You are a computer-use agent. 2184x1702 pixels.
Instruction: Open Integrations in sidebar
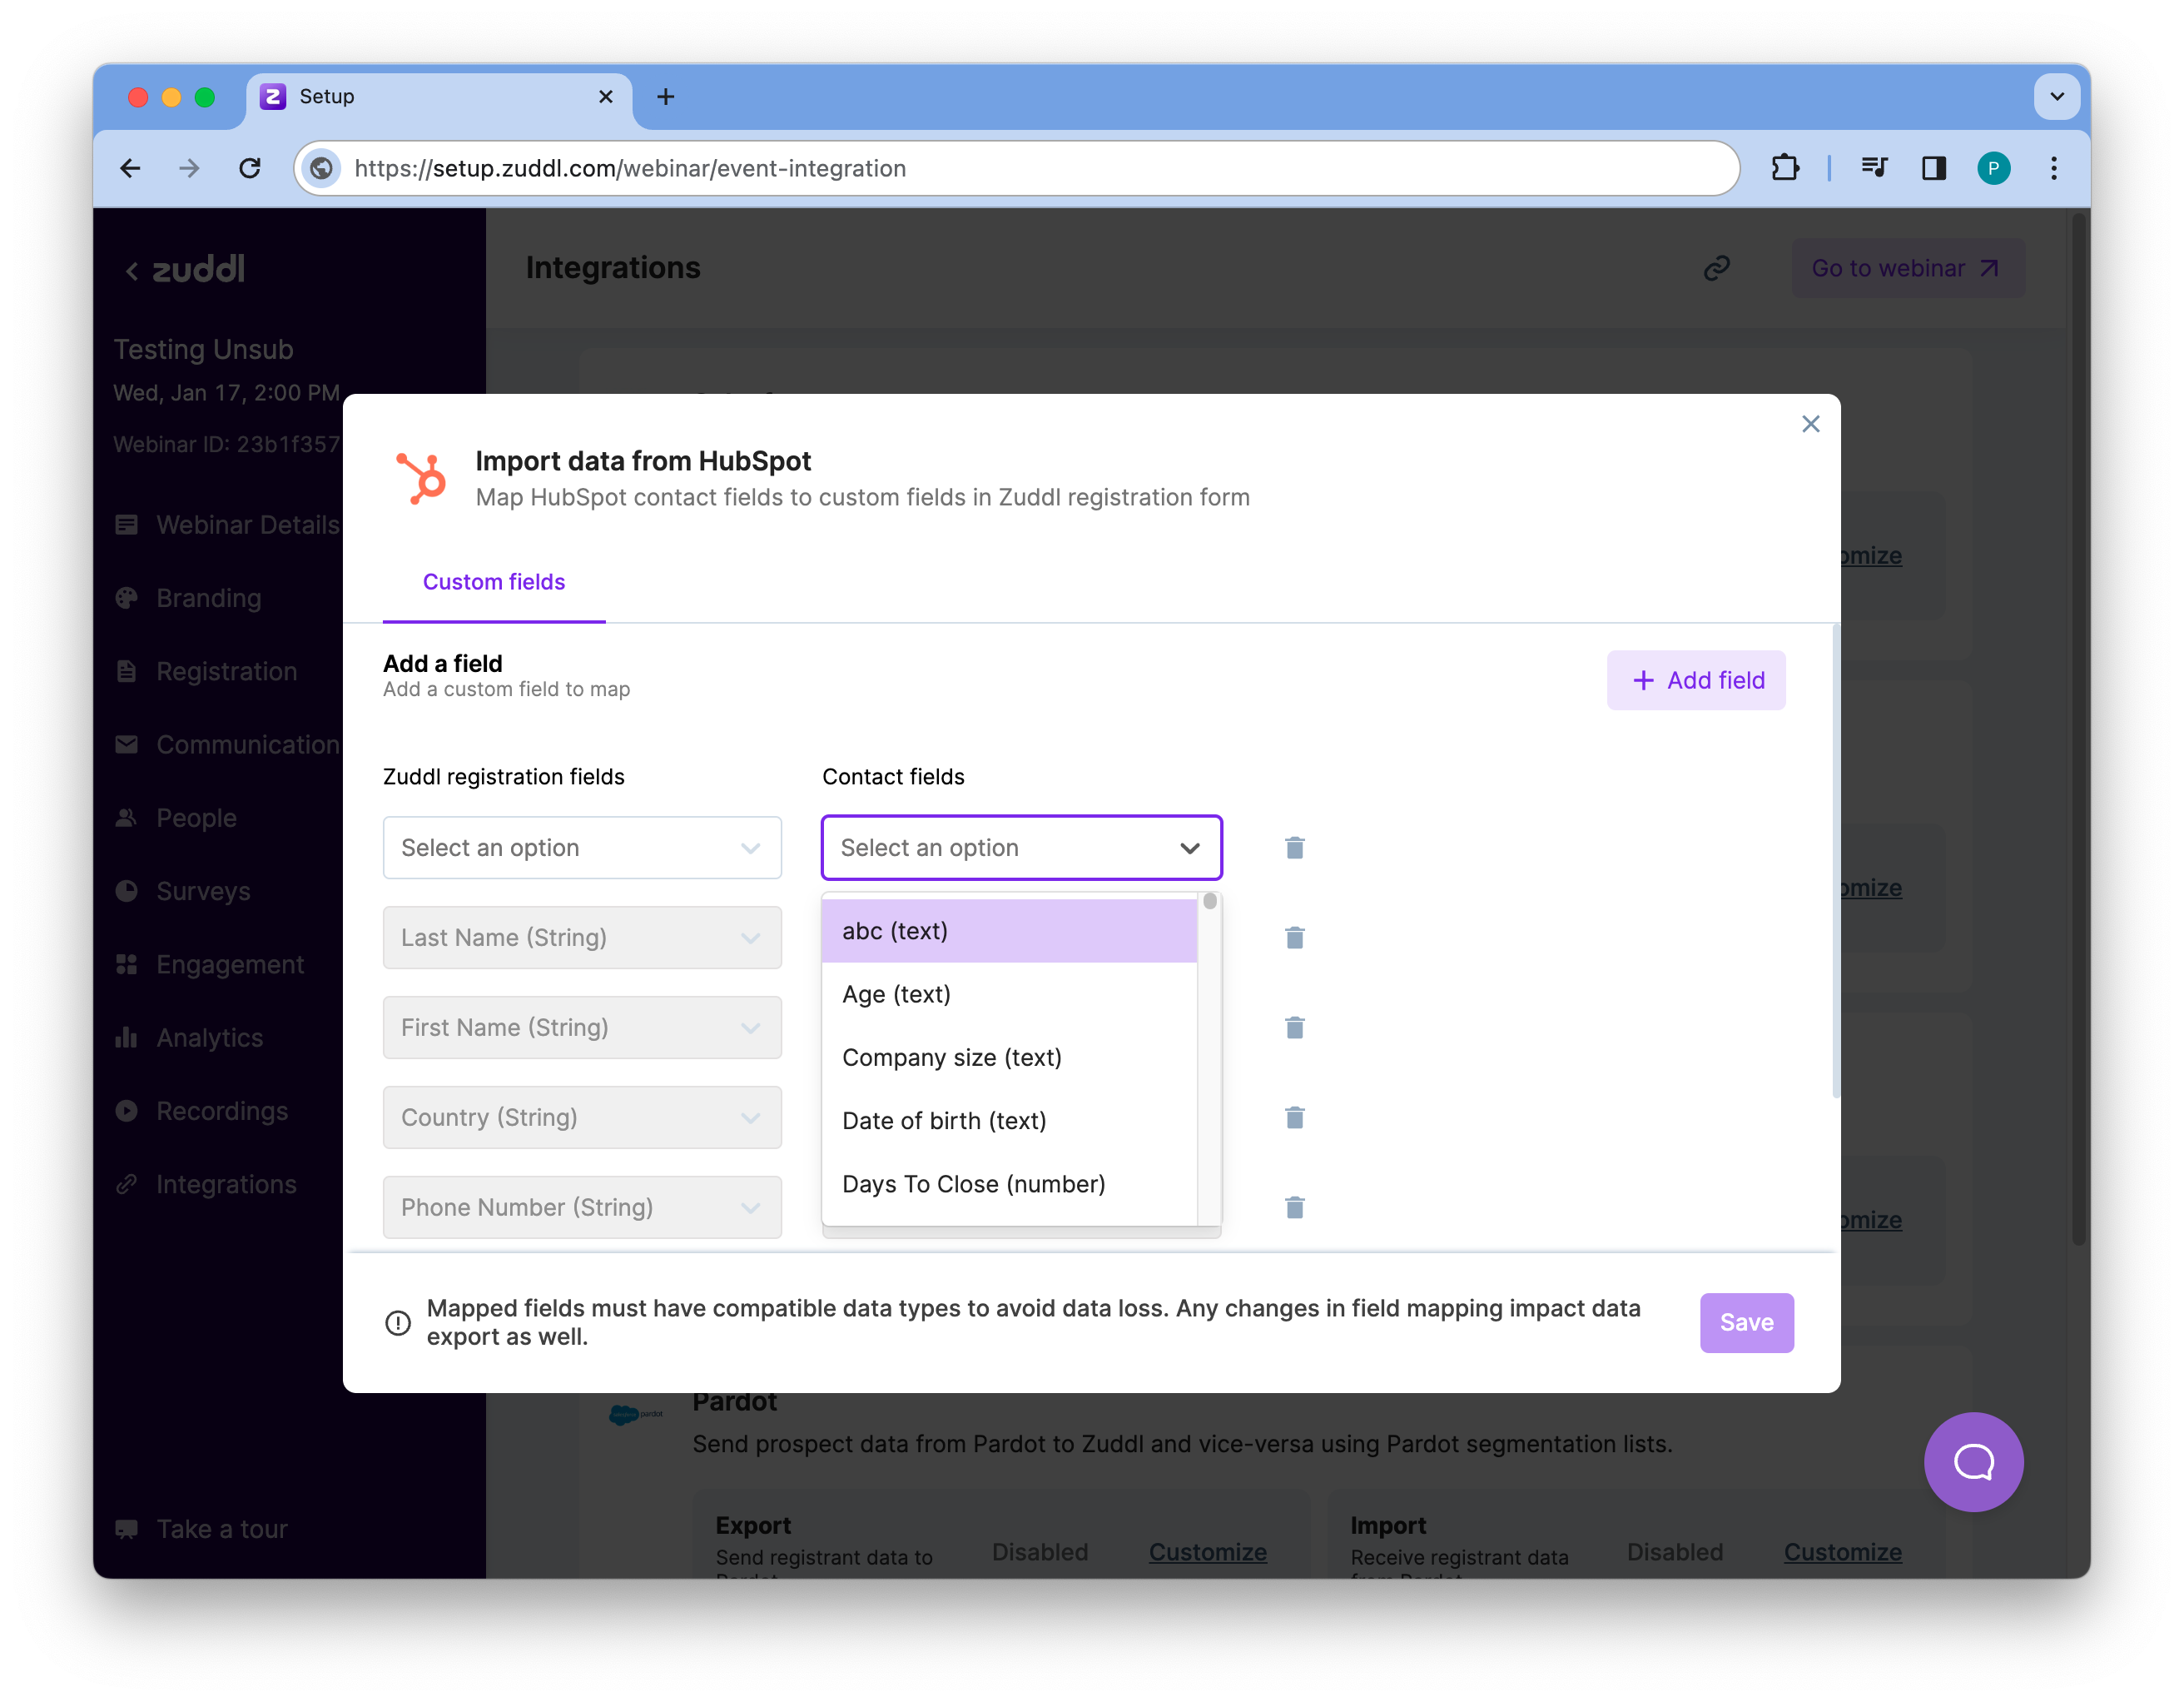pyautogui.click(x=206, y=1184)
